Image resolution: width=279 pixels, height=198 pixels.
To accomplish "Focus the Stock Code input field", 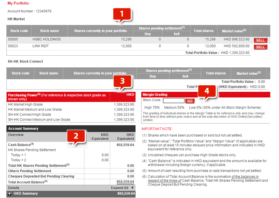I will tap(174, 101).
